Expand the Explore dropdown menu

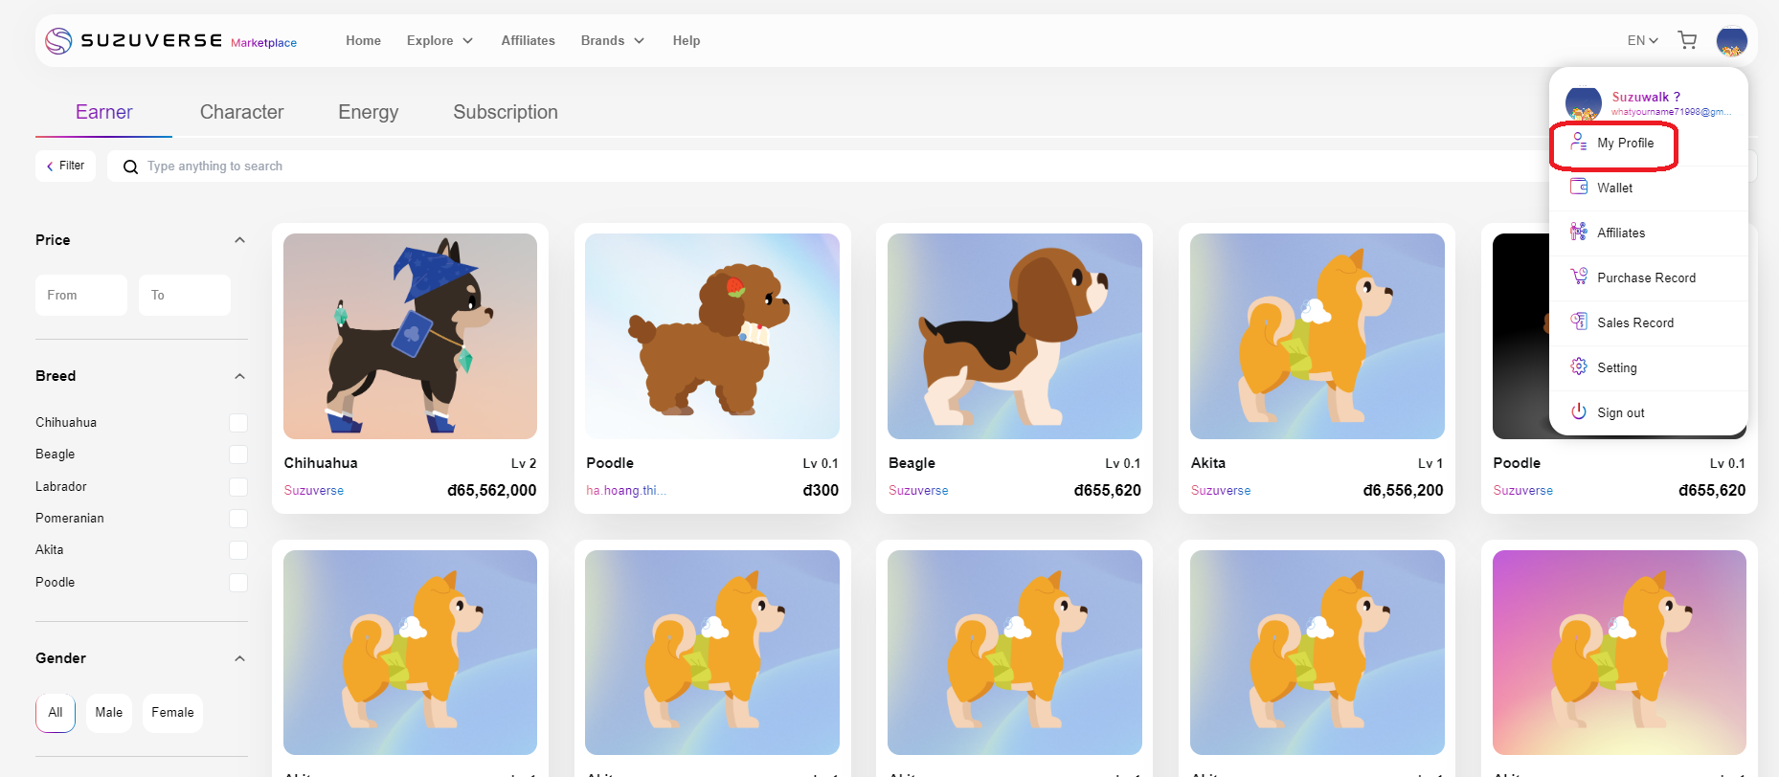click(x=439, y=41)
